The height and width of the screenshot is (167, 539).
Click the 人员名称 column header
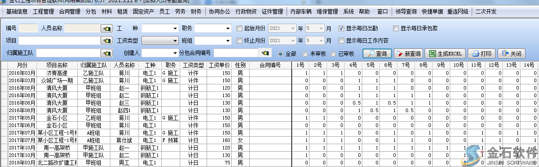tap(124, 65)
